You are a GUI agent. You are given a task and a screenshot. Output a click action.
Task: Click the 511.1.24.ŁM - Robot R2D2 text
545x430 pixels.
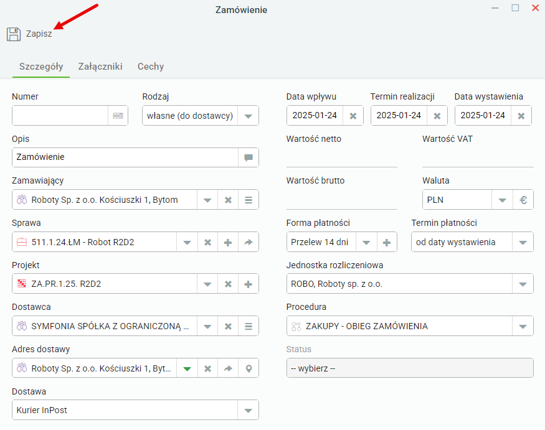pyautogui.click(x=83, y=242)
